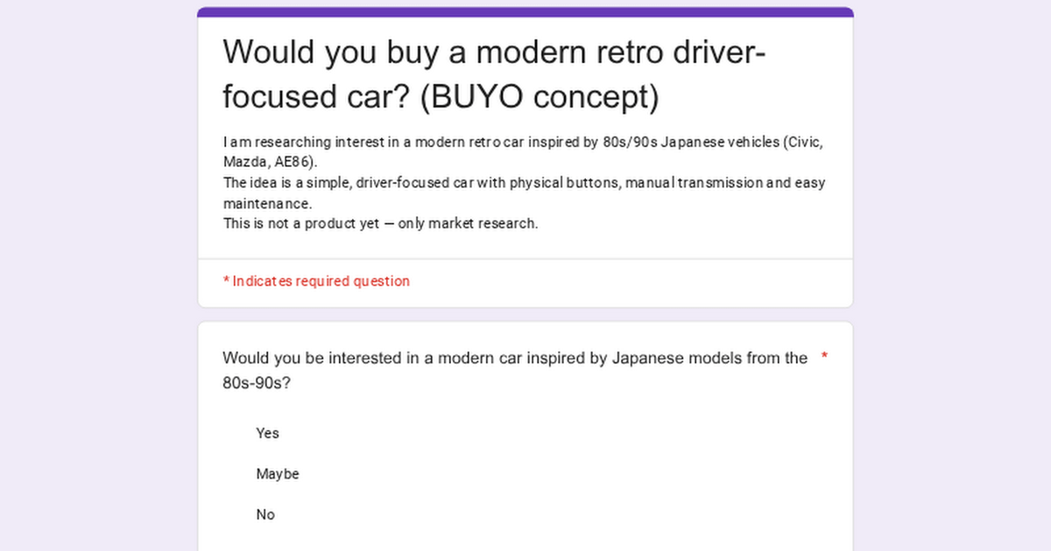The width and height of the screenshot is (1051, 551).
Task: Click the "(BUYO concept)" text in the title
Action: tap(539, 97)
